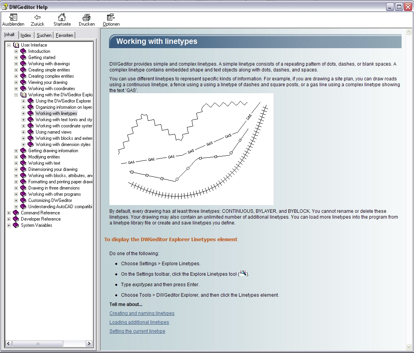Click the tree horizontal scrollbar thumb

(38, 344)
